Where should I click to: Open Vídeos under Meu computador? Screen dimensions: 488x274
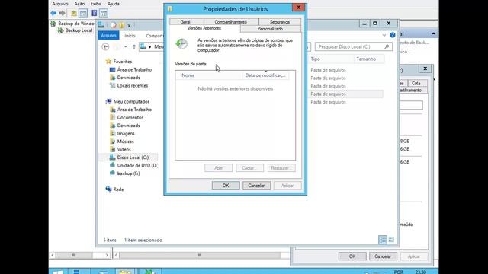pyautogui.click(x=124, y=149)
